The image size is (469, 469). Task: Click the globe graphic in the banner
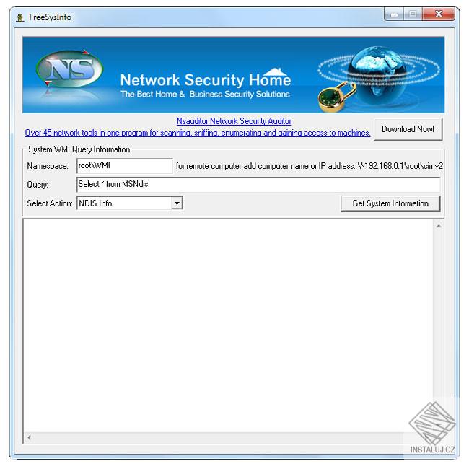pyautogui.click(x=380, y=74)
